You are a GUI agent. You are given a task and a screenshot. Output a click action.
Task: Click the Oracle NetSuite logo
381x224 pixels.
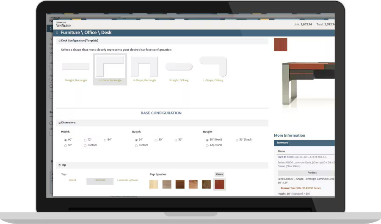63,24
